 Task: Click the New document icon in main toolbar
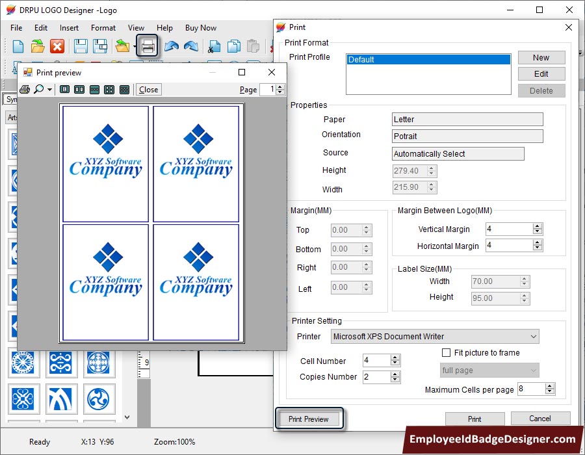pyautogui.click(x=18, y=47)
